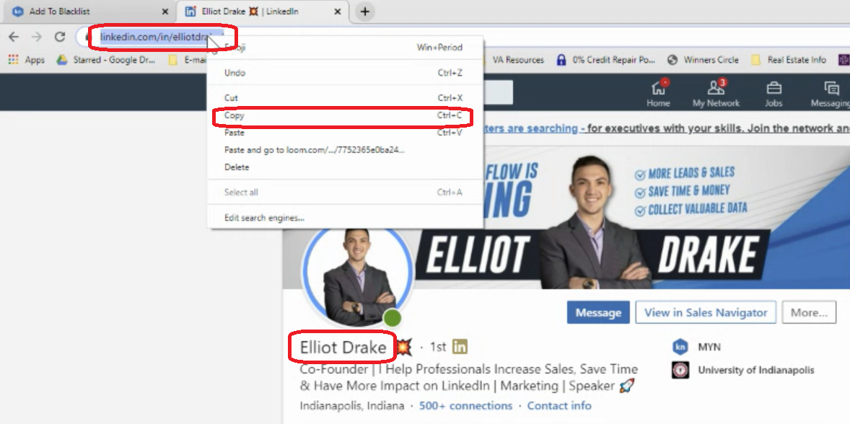Screen dimensions: 850x424
Task: Choose Undo from the context menu
Action: click(346, 73)
